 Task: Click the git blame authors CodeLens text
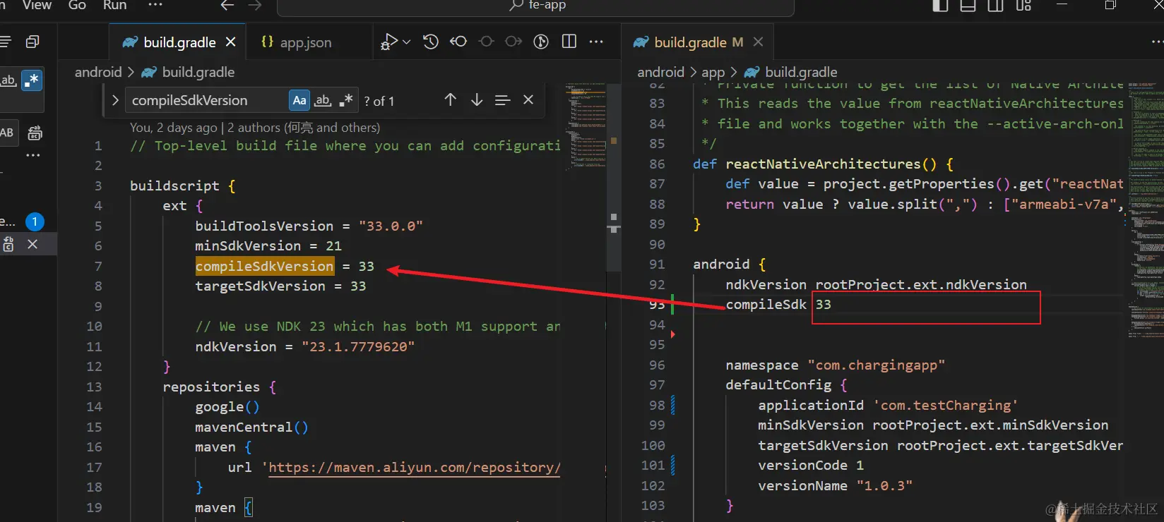point(255,128)
